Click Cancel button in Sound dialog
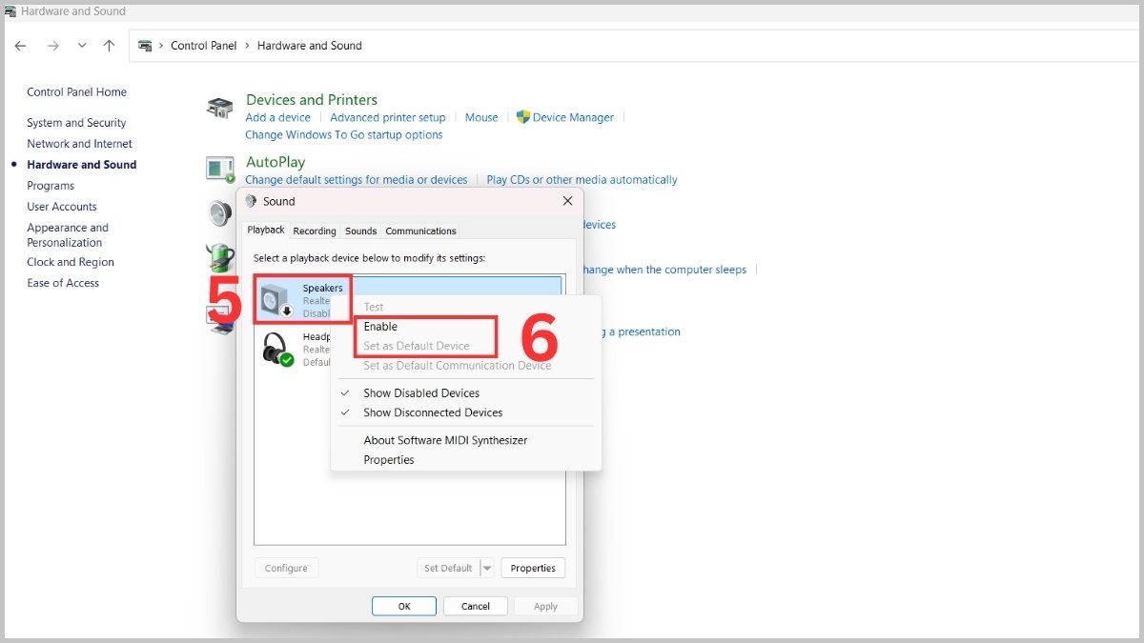 coord(475,606)
